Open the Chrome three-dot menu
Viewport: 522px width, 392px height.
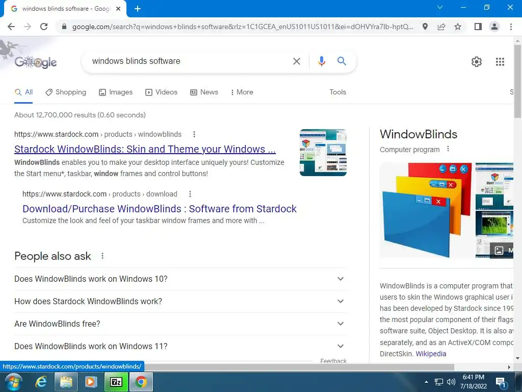(511, 27)
